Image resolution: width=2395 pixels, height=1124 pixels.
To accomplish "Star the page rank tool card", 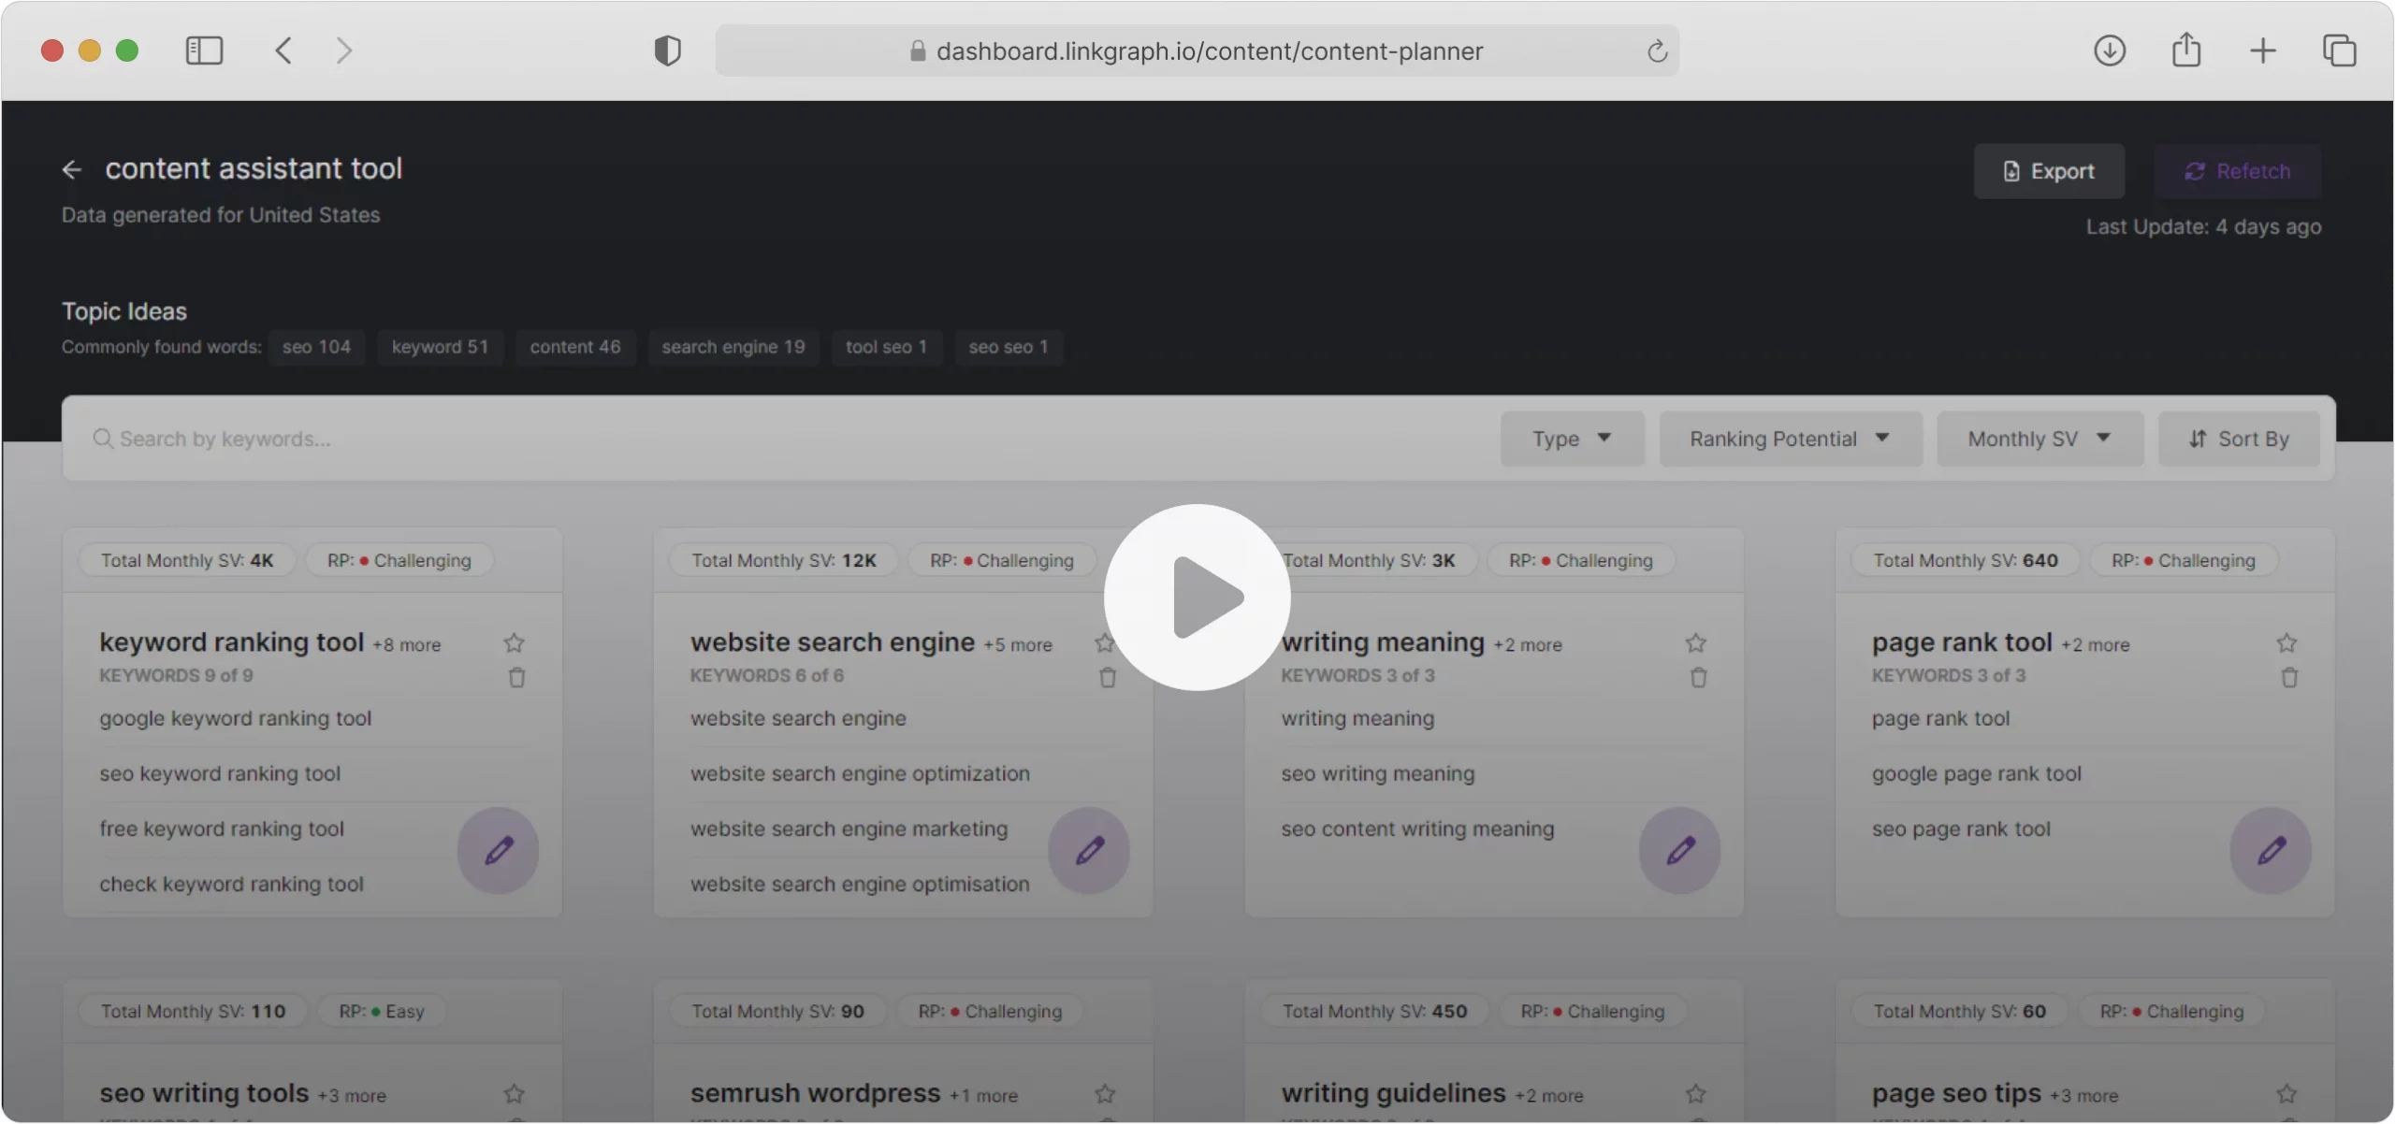I will pyautogui.click(x=2287, y=643).
